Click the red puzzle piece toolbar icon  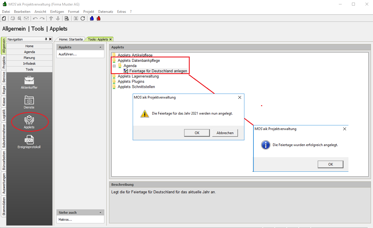(x=99, y=18)
